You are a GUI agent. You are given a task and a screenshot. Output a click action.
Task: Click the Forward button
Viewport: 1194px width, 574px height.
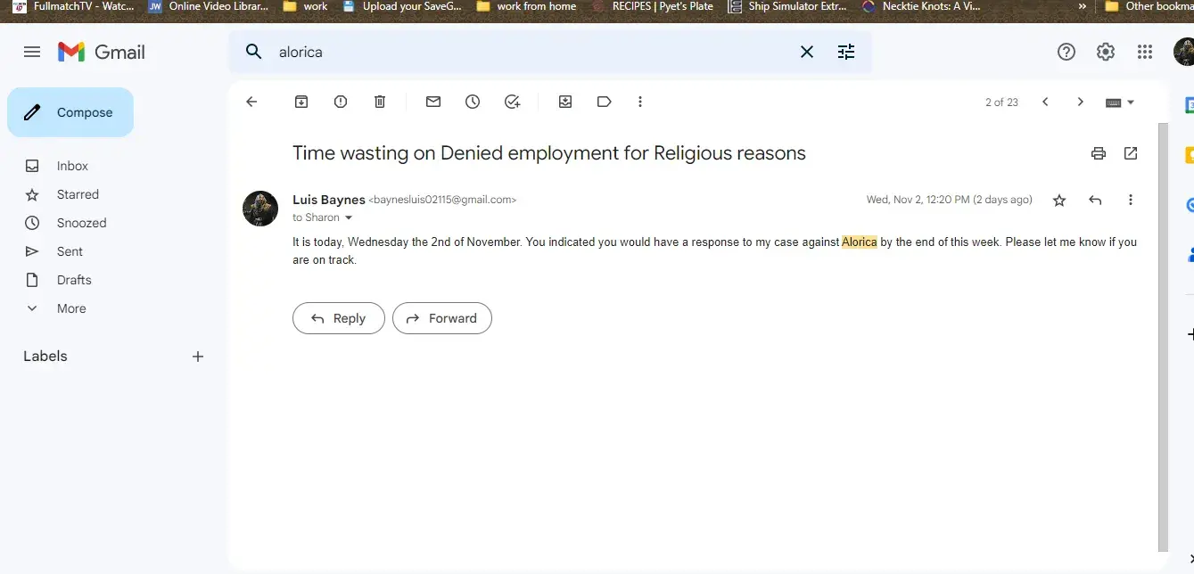pos(442,318)
